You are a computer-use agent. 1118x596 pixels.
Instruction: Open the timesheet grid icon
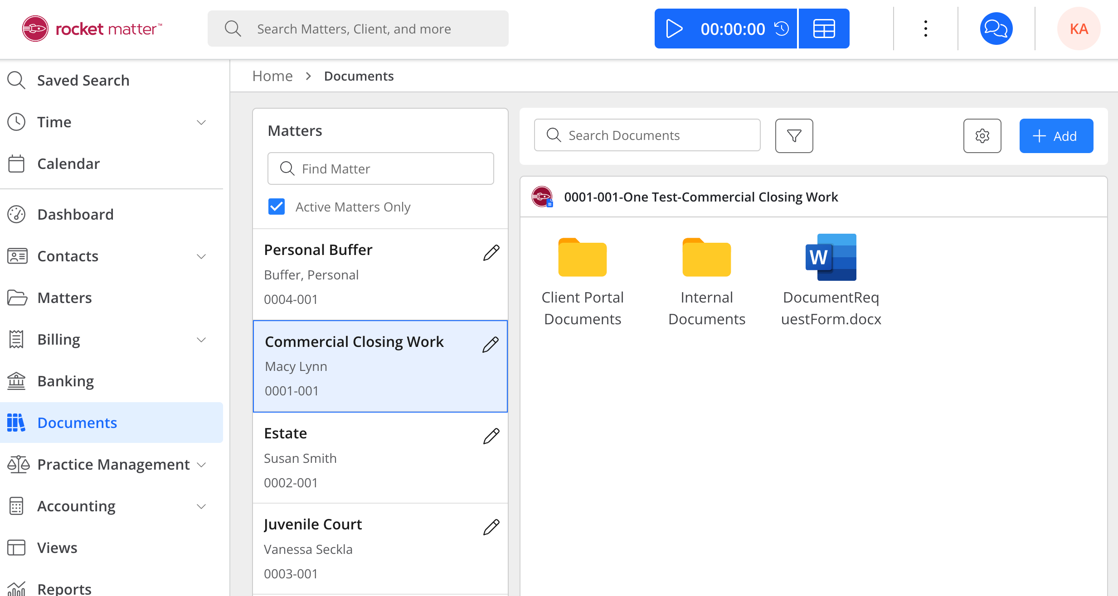click(x=824, y=29)
